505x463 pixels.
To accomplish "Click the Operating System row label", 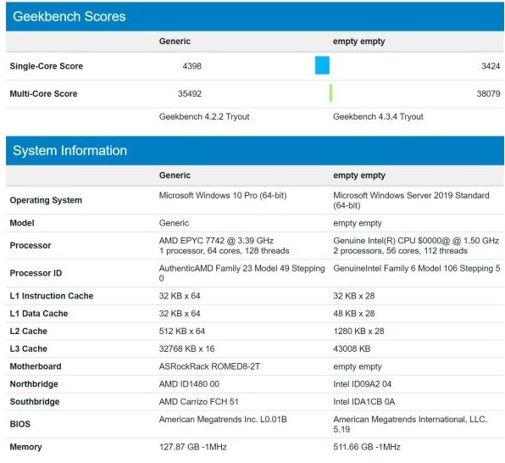I will (46, 200).
